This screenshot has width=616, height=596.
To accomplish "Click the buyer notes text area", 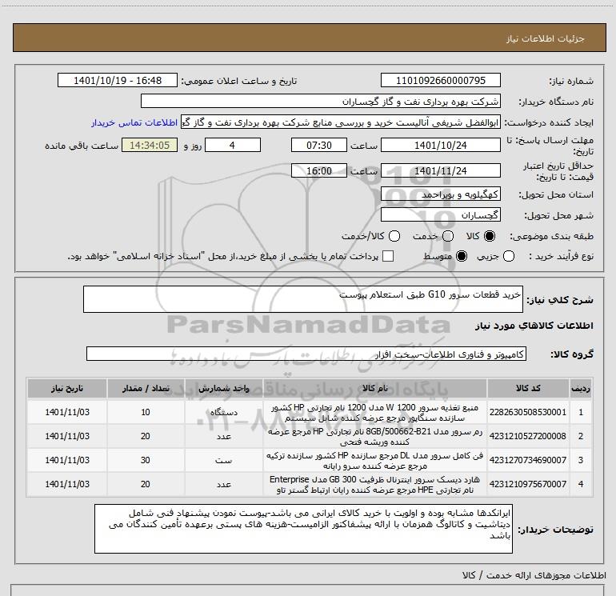I will tap(303, 529).
